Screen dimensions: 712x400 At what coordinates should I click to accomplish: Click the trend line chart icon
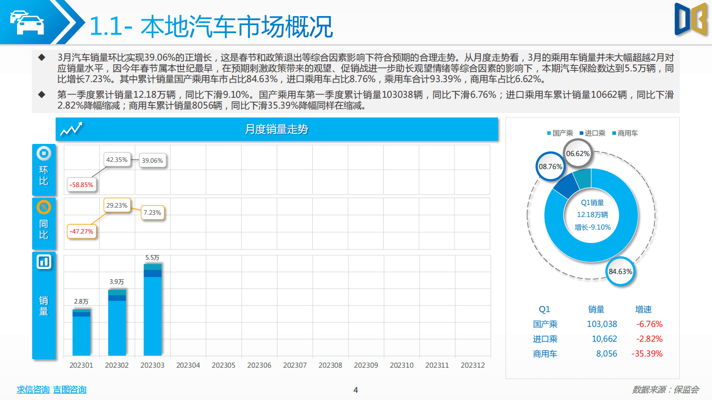[71, 129]
